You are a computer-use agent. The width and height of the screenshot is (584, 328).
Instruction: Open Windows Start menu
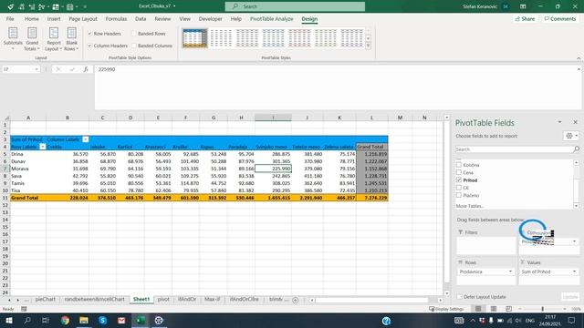point(8,320)
